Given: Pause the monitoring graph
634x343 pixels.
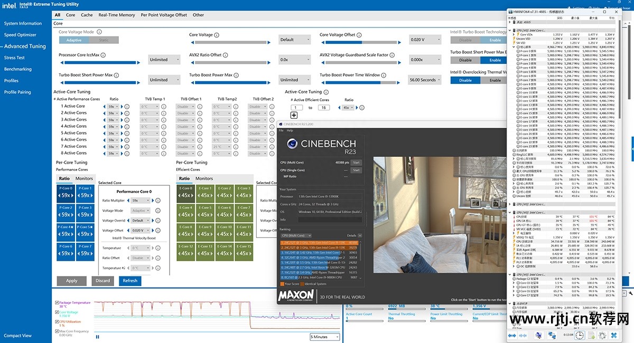Looking at the screenshot, I should pos(97,337).
